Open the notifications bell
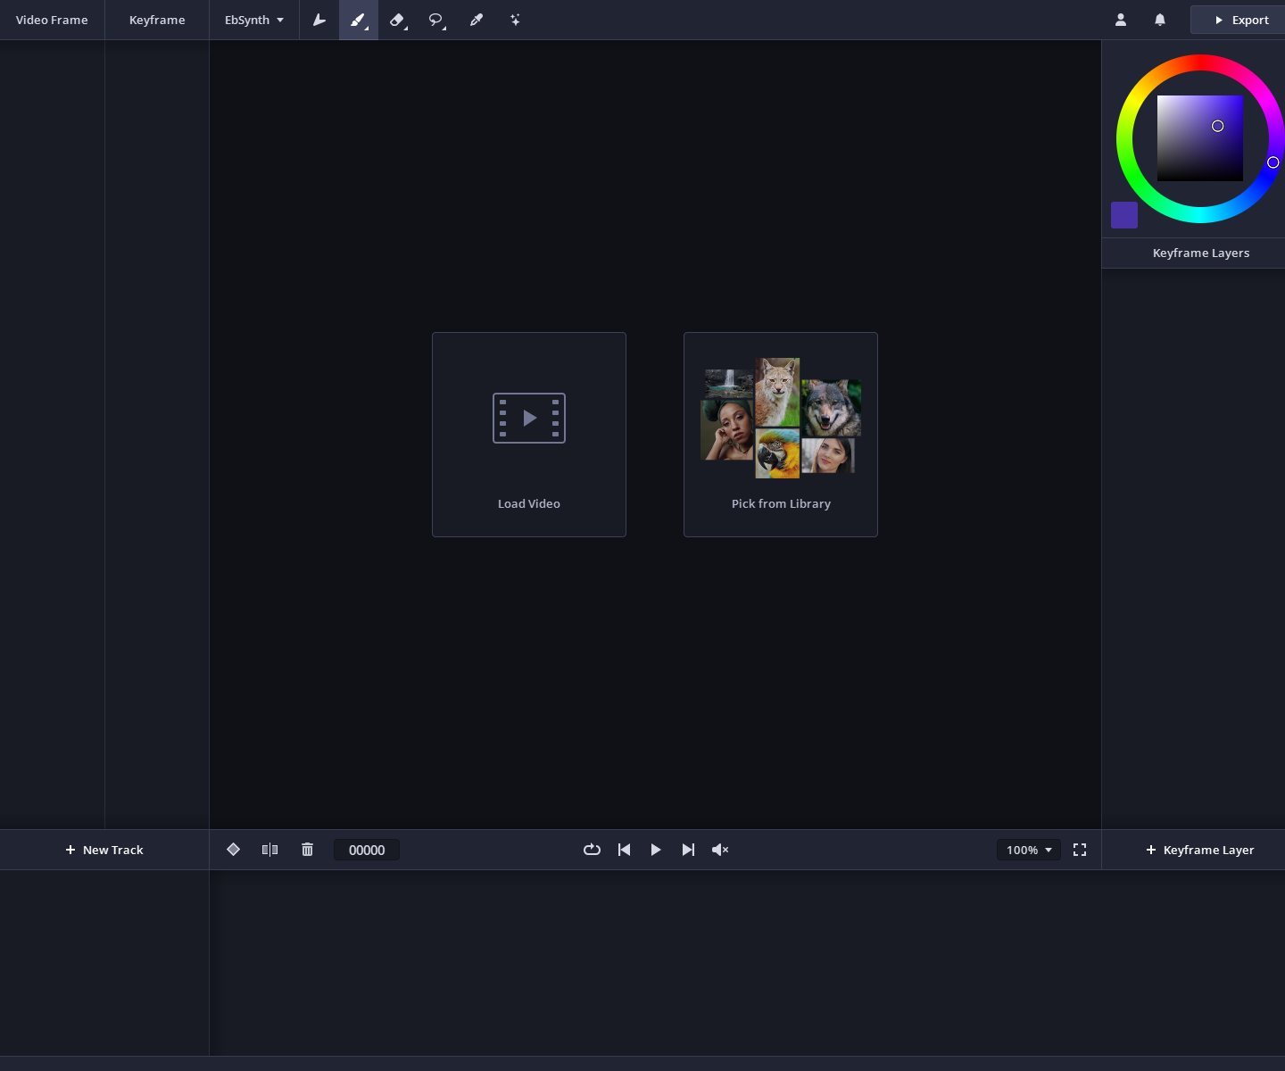 pos(1160,20)
